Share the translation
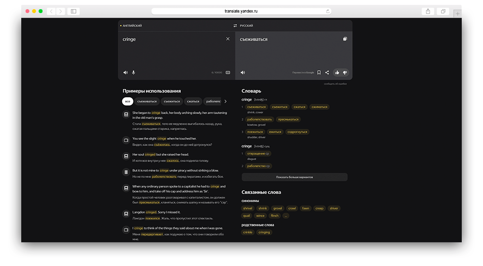Viewport: 483px width, 266px height. click(x=327, y=73)
